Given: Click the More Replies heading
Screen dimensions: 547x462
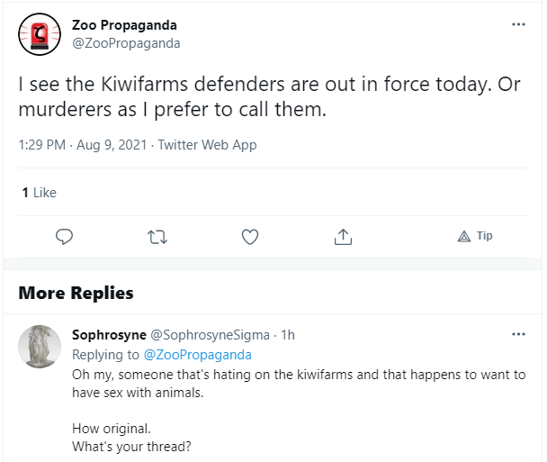Looking at the screenshot, I should pos(76,293).
